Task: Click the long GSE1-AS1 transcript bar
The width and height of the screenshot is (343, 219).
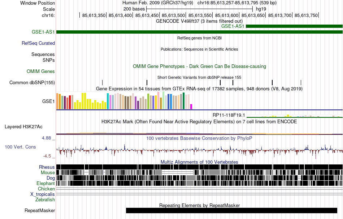Action: click(200, 32)
